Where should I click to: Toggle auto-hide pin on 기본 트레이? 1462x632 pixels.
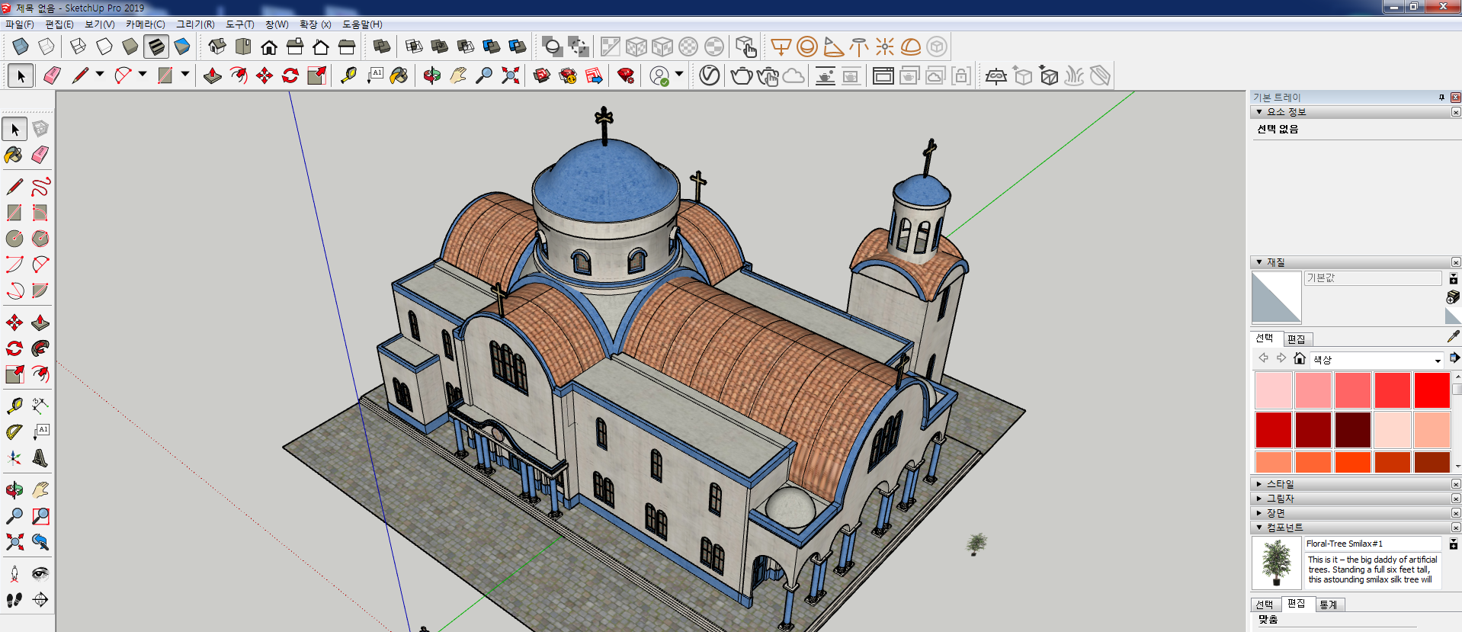click(1441, 98)
